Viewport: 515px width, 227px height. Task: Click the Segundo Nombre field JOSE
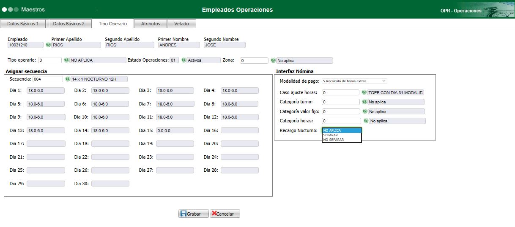point(225,45)
